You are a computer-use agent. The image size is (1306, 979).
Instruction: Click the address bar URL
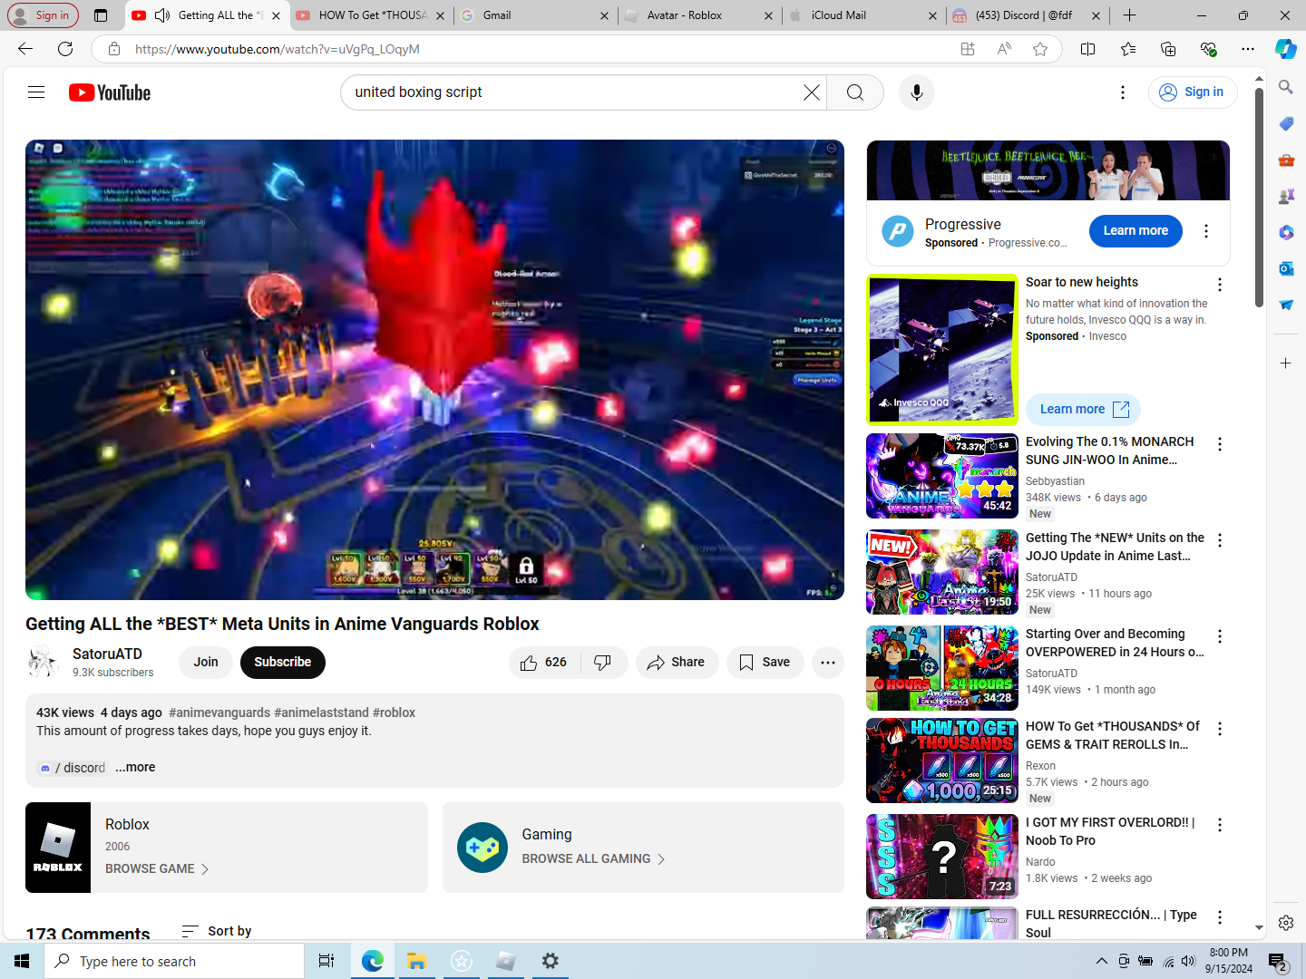(x=278, y=49)
